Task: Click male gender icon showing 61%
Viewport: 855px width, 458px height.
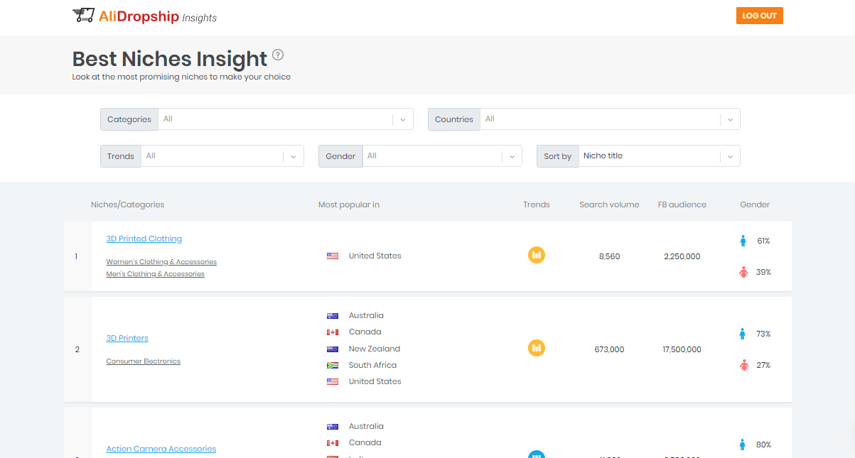Action: (x=743, y=241)
